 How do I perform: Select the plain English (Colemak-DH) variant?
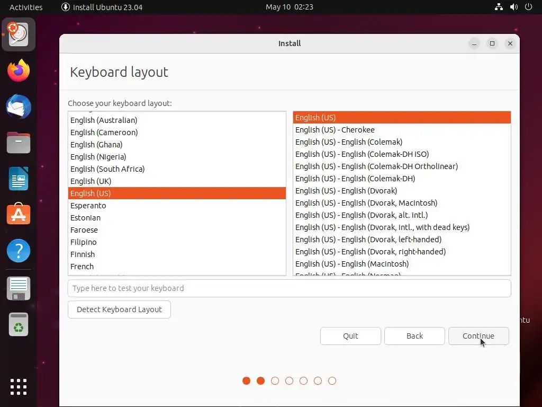pyautogui.click(x=402, y=179)
